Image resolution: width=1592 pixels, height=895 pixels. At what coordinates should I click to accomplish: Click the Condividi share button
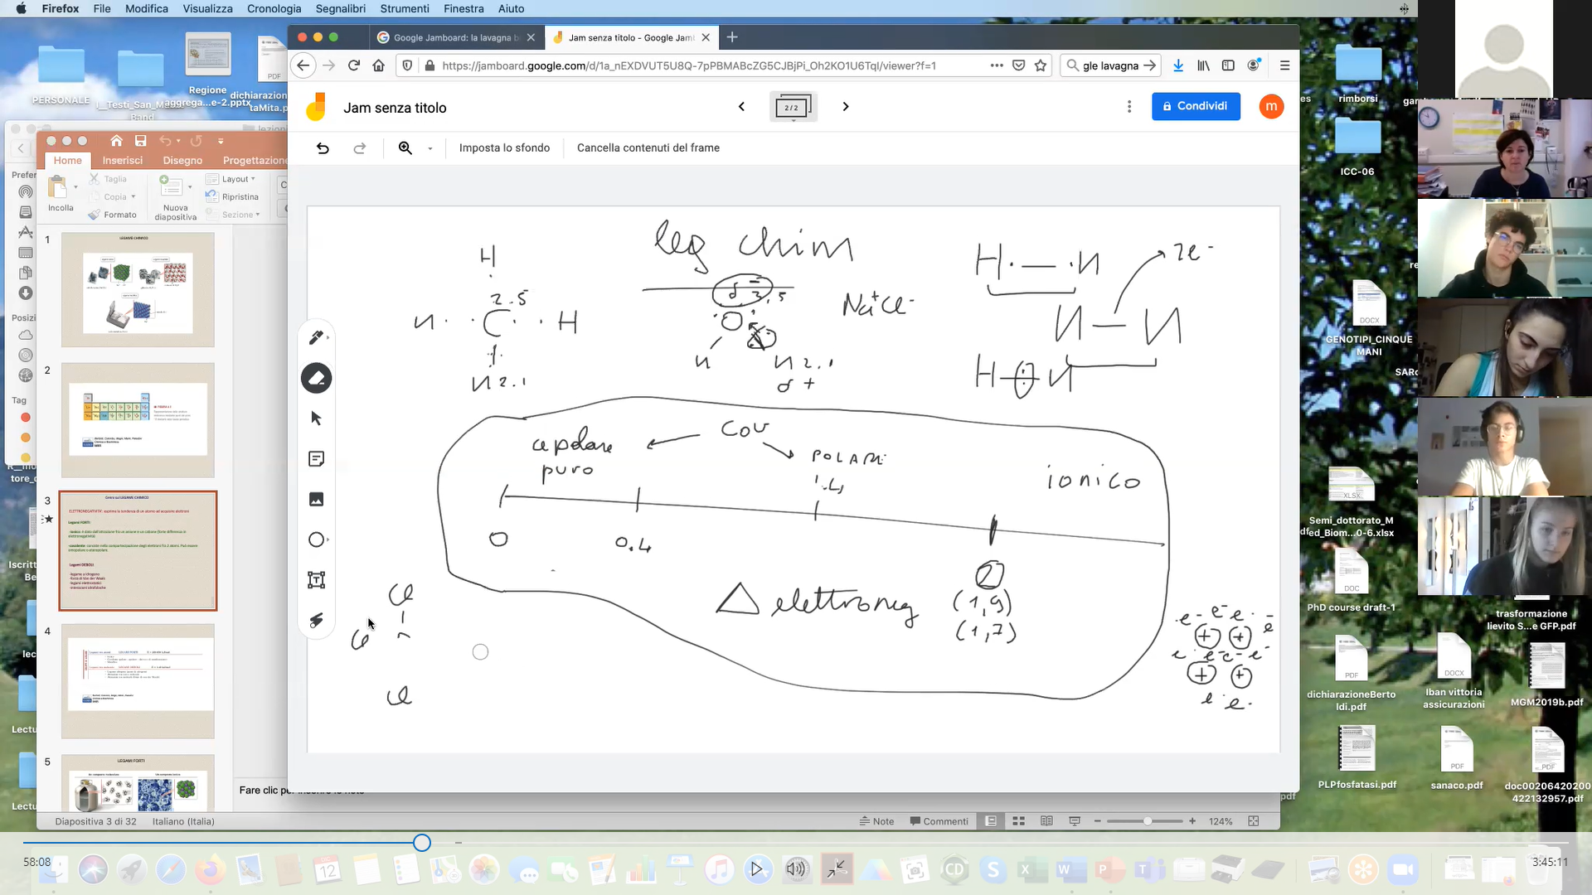(1195, 106)
